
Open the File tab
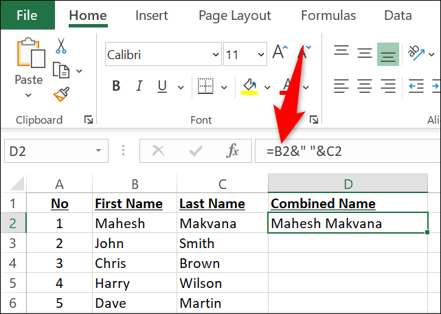(27, 15)
